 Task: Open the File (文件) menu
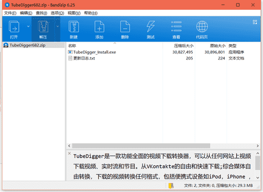[10, 13]
